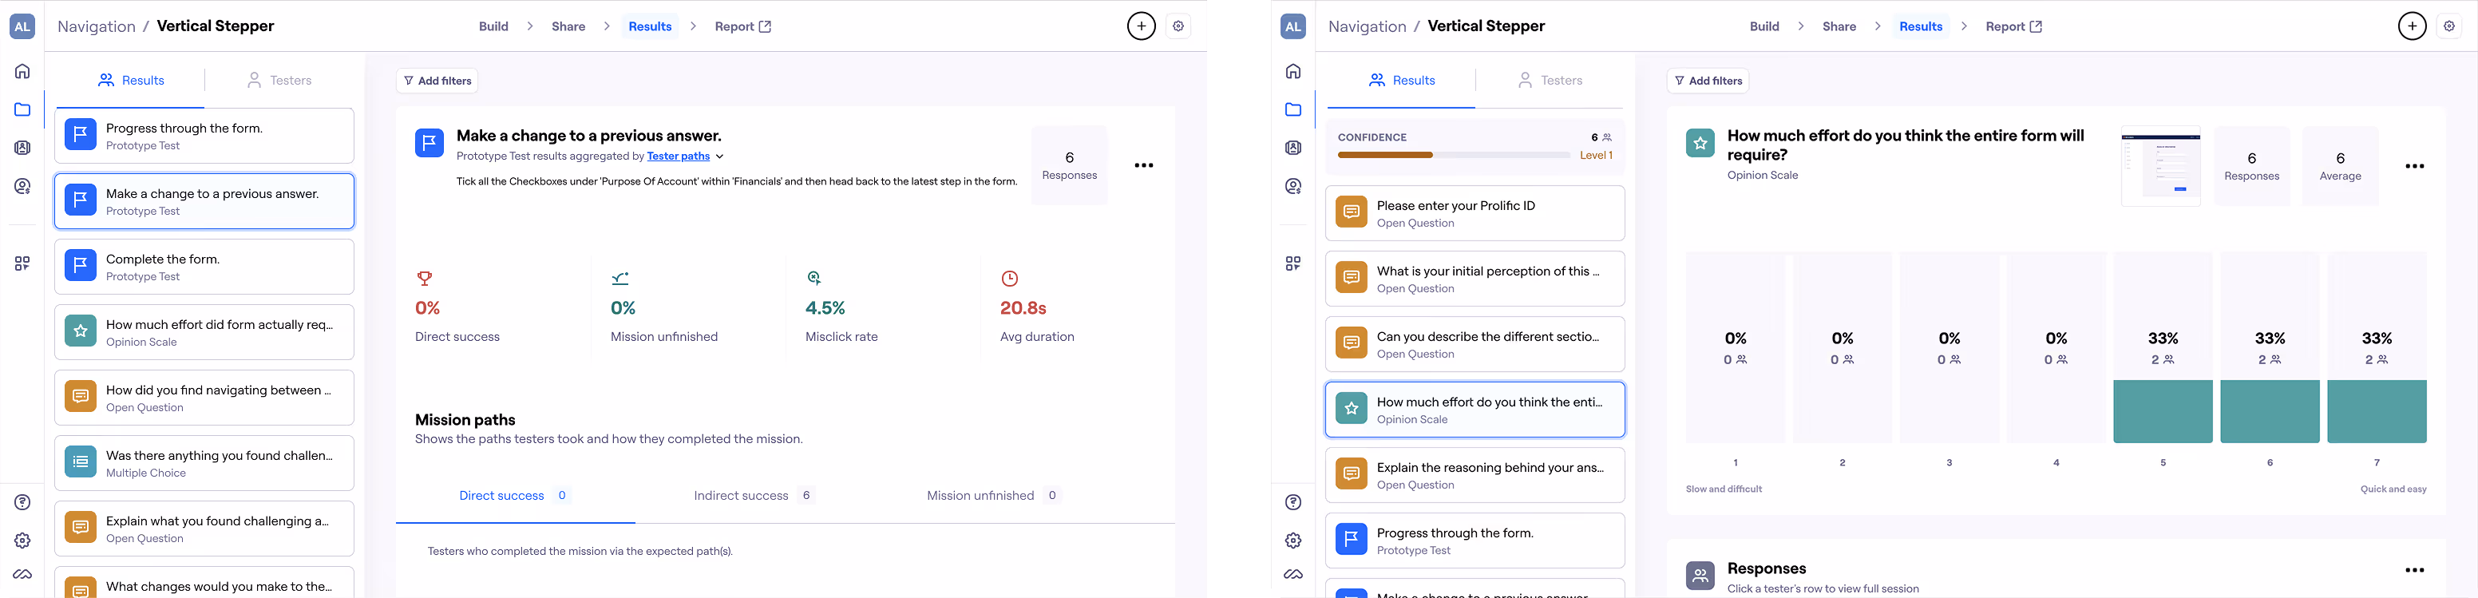Click plus circle button in left window header
This screenshot has height=598, width=2478.
click(x=1141, y=26)
